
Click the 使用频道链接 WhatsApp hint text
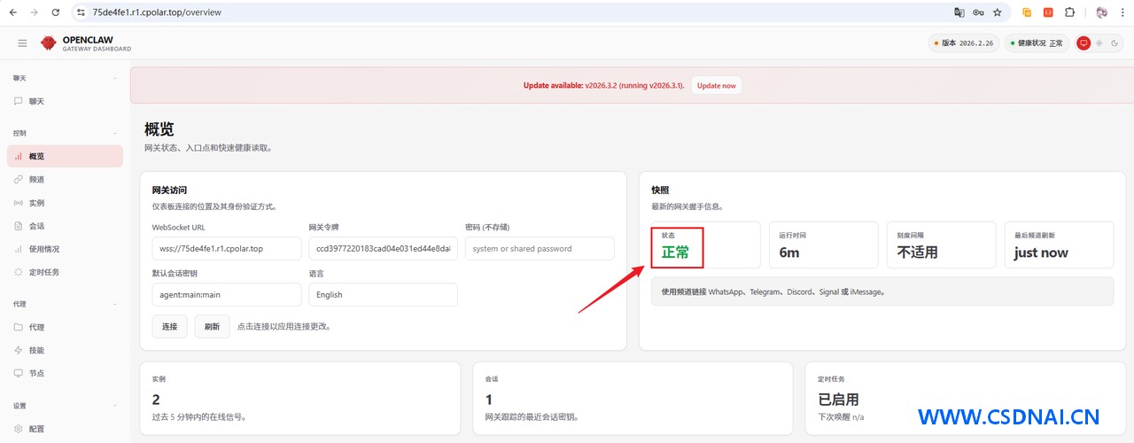773,291
